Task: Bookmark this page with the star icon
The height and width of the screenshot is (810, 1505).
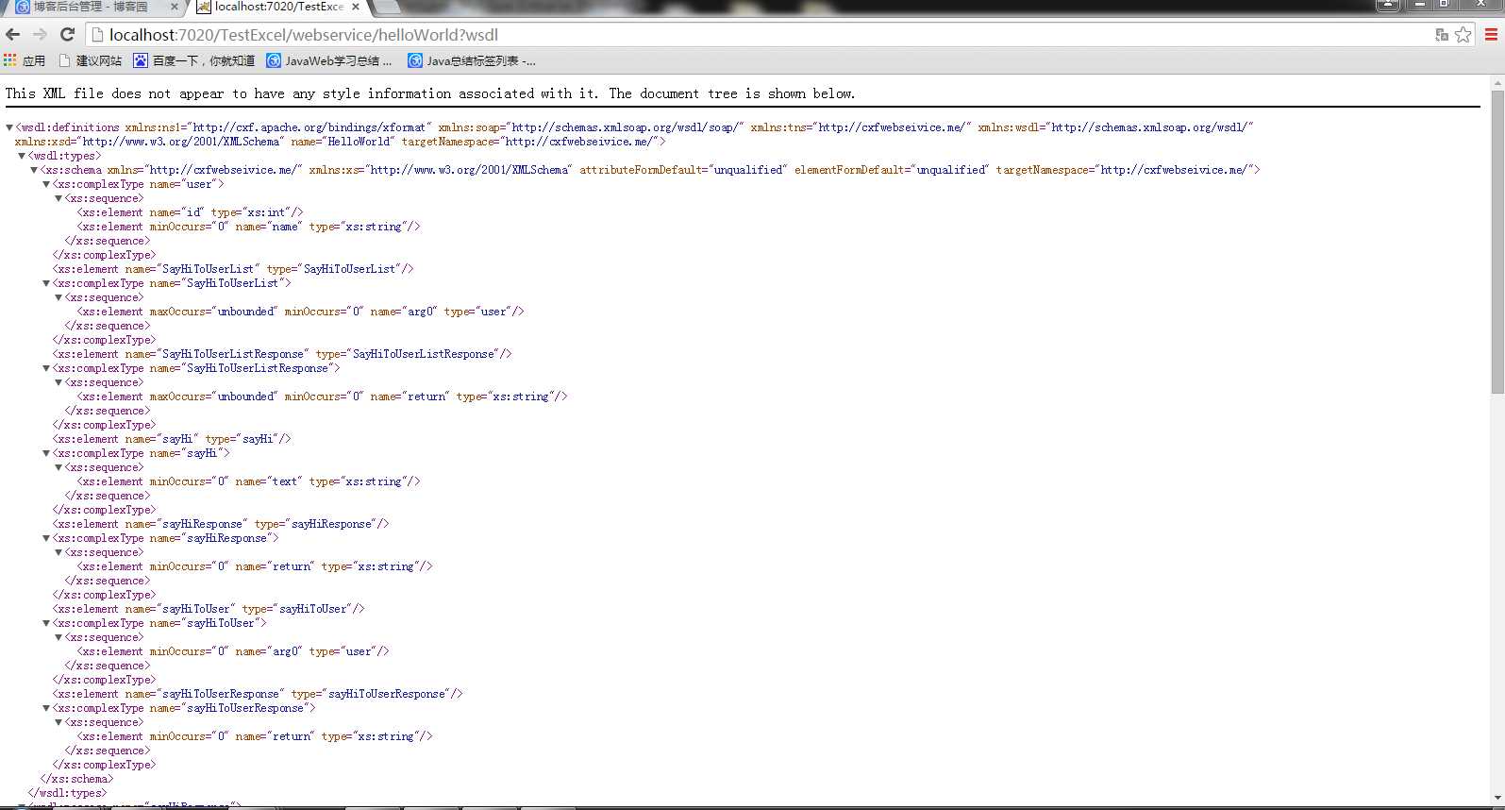Action: (1463, 35)
